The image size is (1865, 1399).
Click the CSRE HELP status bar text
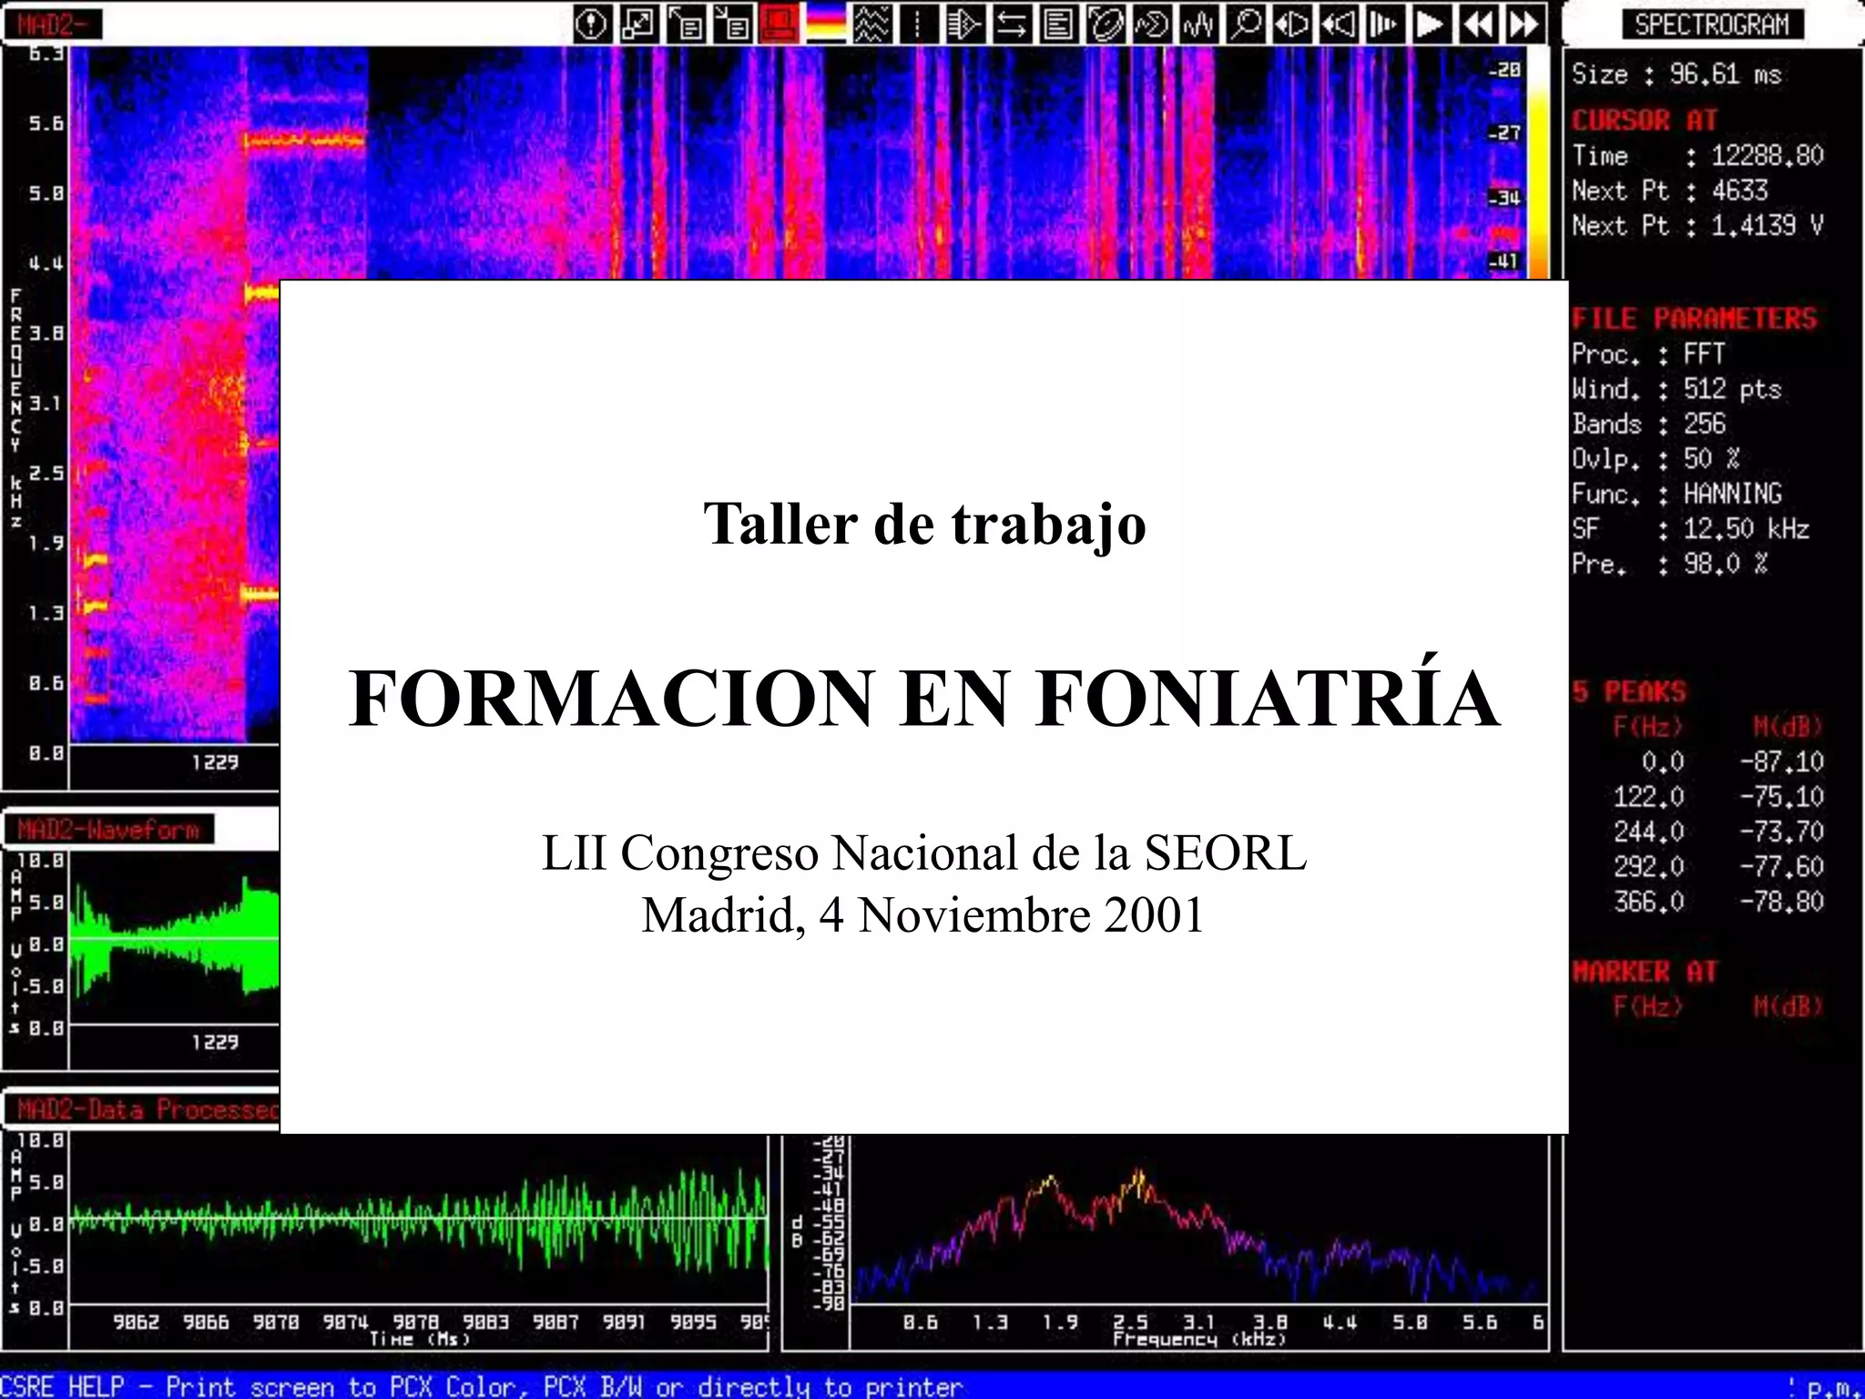pos(483,1386)
